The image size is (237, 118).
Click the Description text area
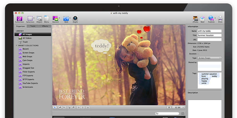(x=205, y=109)
